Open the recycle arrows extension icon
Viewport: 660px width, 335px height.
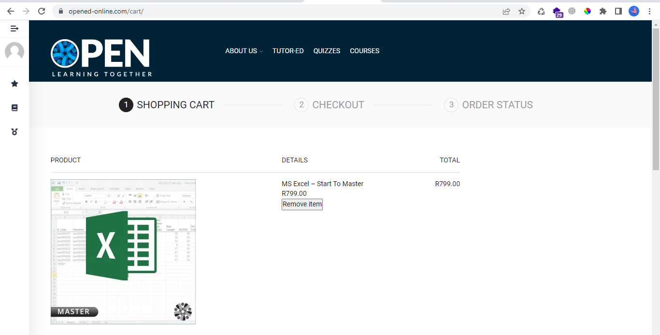coord(541,11)
